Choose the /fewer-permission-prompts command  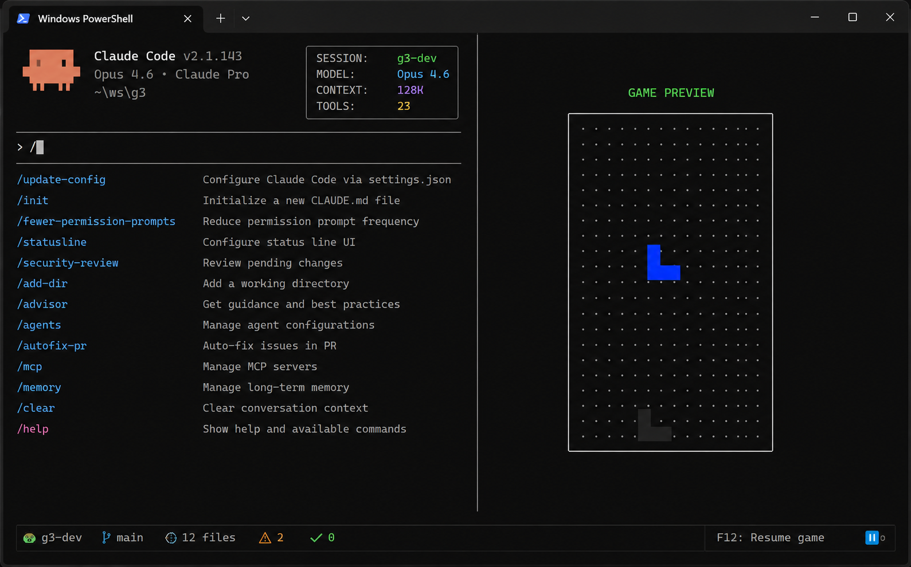coord(96,221)
